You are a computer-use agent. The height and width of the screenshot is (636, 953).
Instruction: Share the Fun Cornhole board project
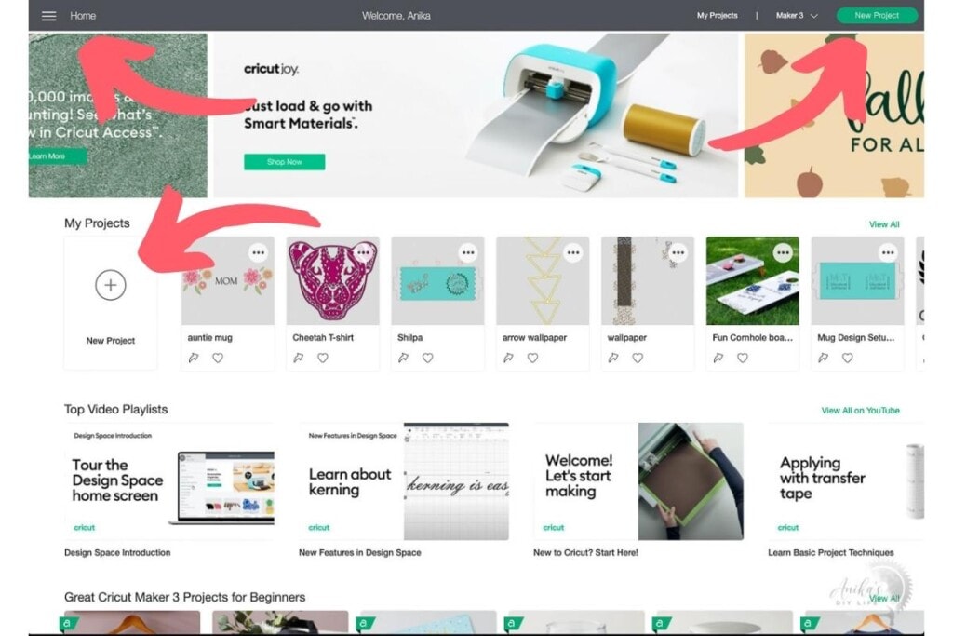(718, 359)
